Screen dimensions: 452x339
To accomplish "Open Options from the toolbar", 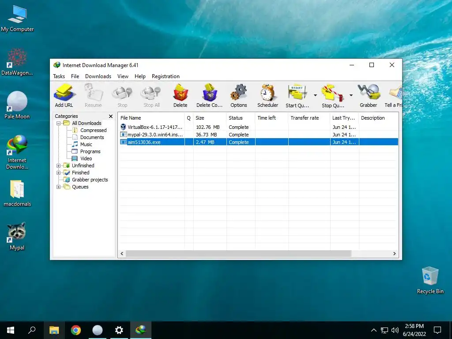I will pyautogui.click(x=239, y=96).
